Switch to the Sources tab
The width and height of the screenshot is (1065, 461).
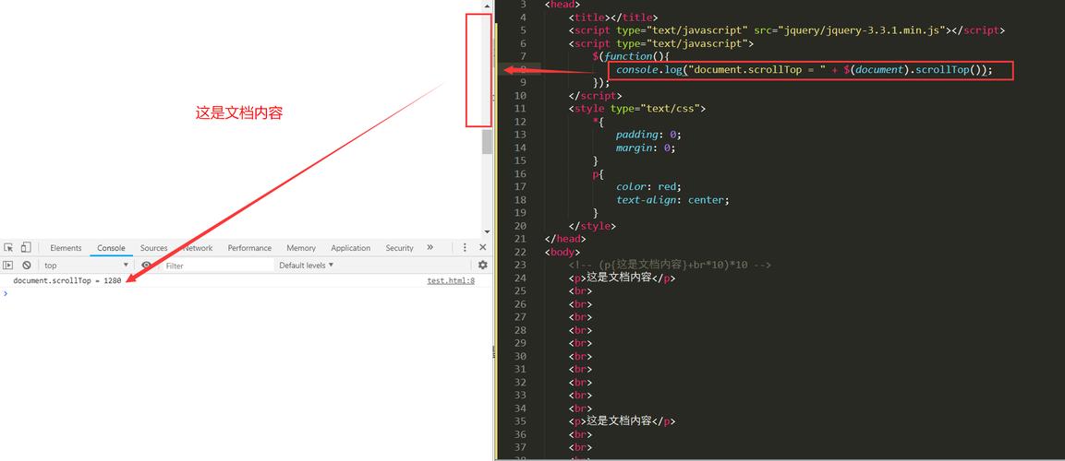click(153, 248)
